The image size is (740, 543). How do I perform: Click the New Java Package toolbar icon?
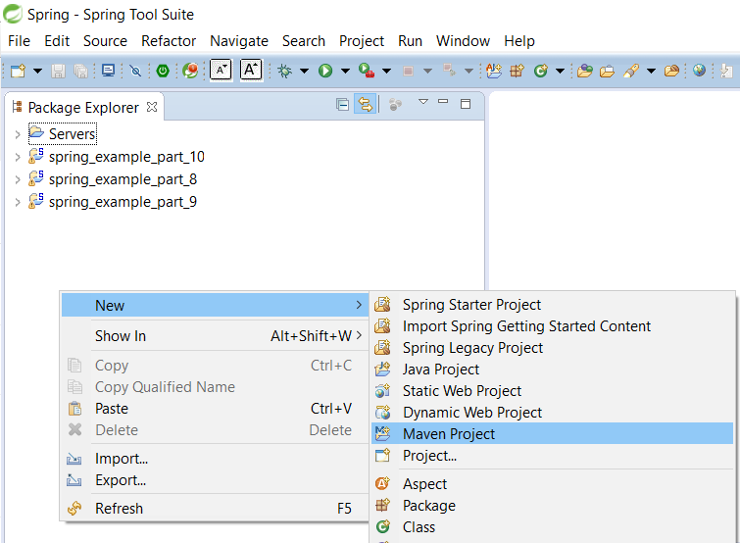click(517, 72)
